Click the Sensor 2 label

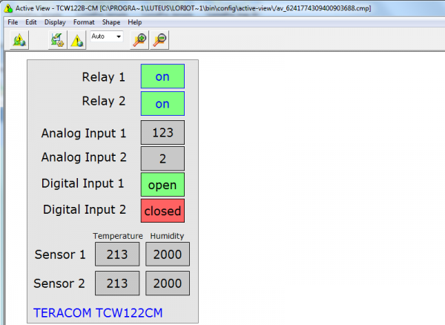point(59,283)
